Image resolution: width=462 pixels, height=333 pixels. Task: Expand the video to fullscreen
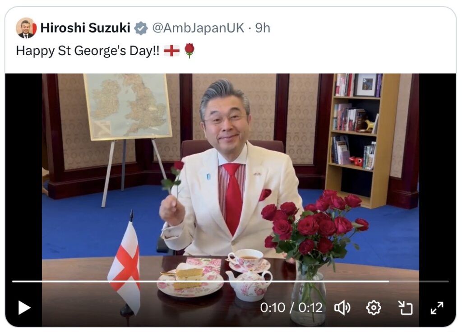coord(437,308)
